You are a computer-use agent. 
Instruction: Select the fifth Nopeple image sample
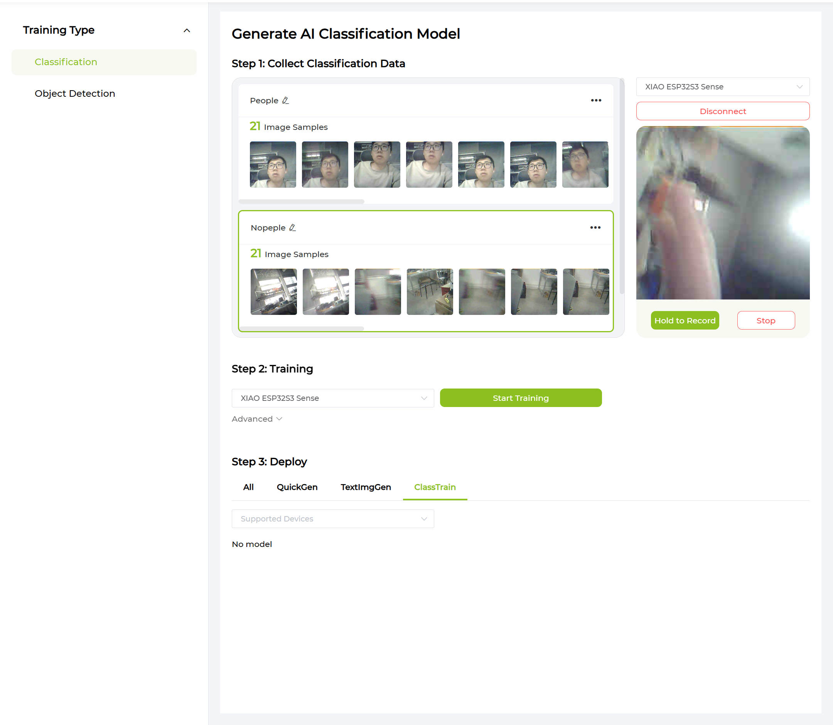point(482,292)
